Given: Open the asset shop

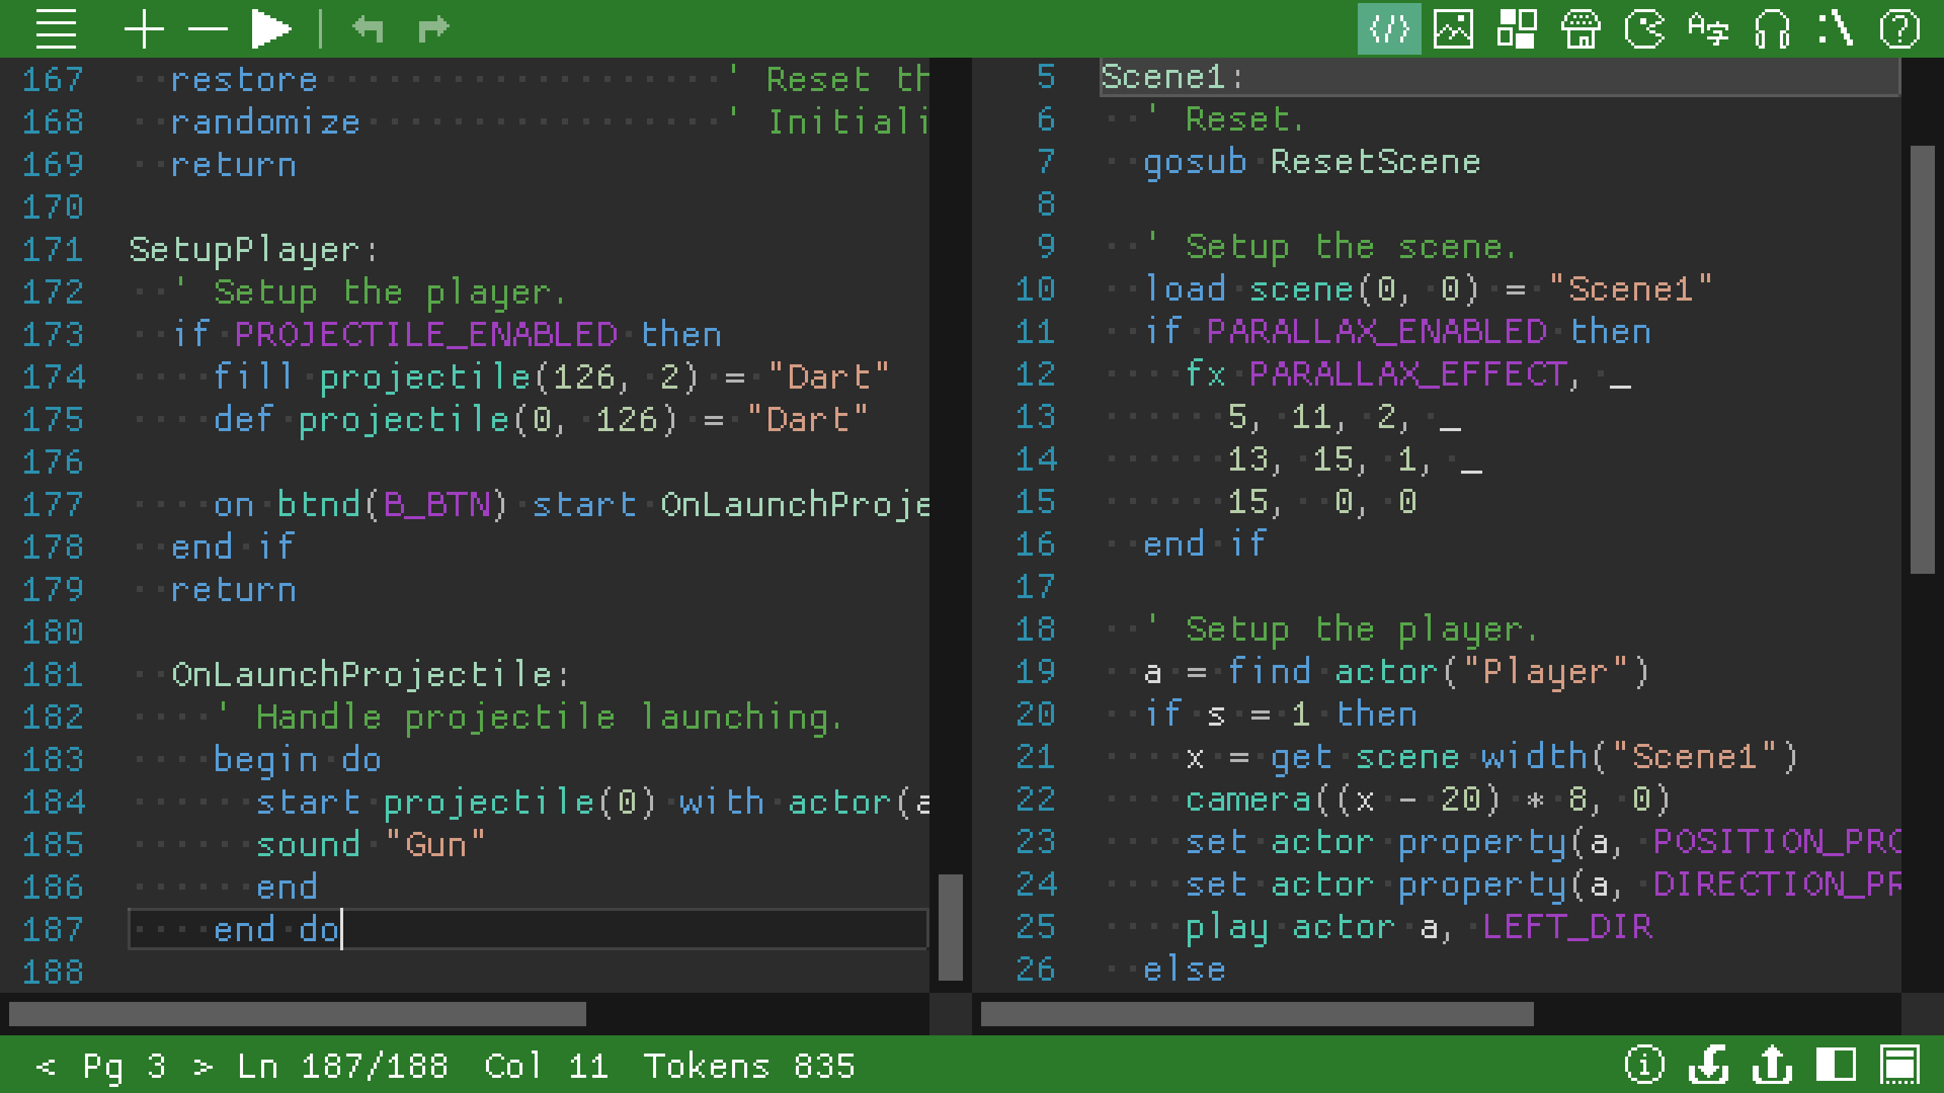Looking at the screenshot, I should tap(1579, 29).
